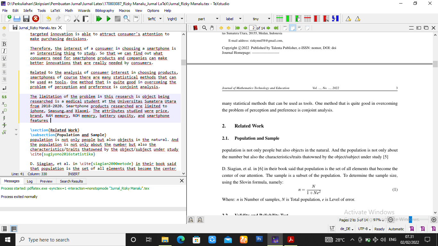Zoom out PDF with minus button
Viewport: 438px width, 246px height.
point(391,220)
